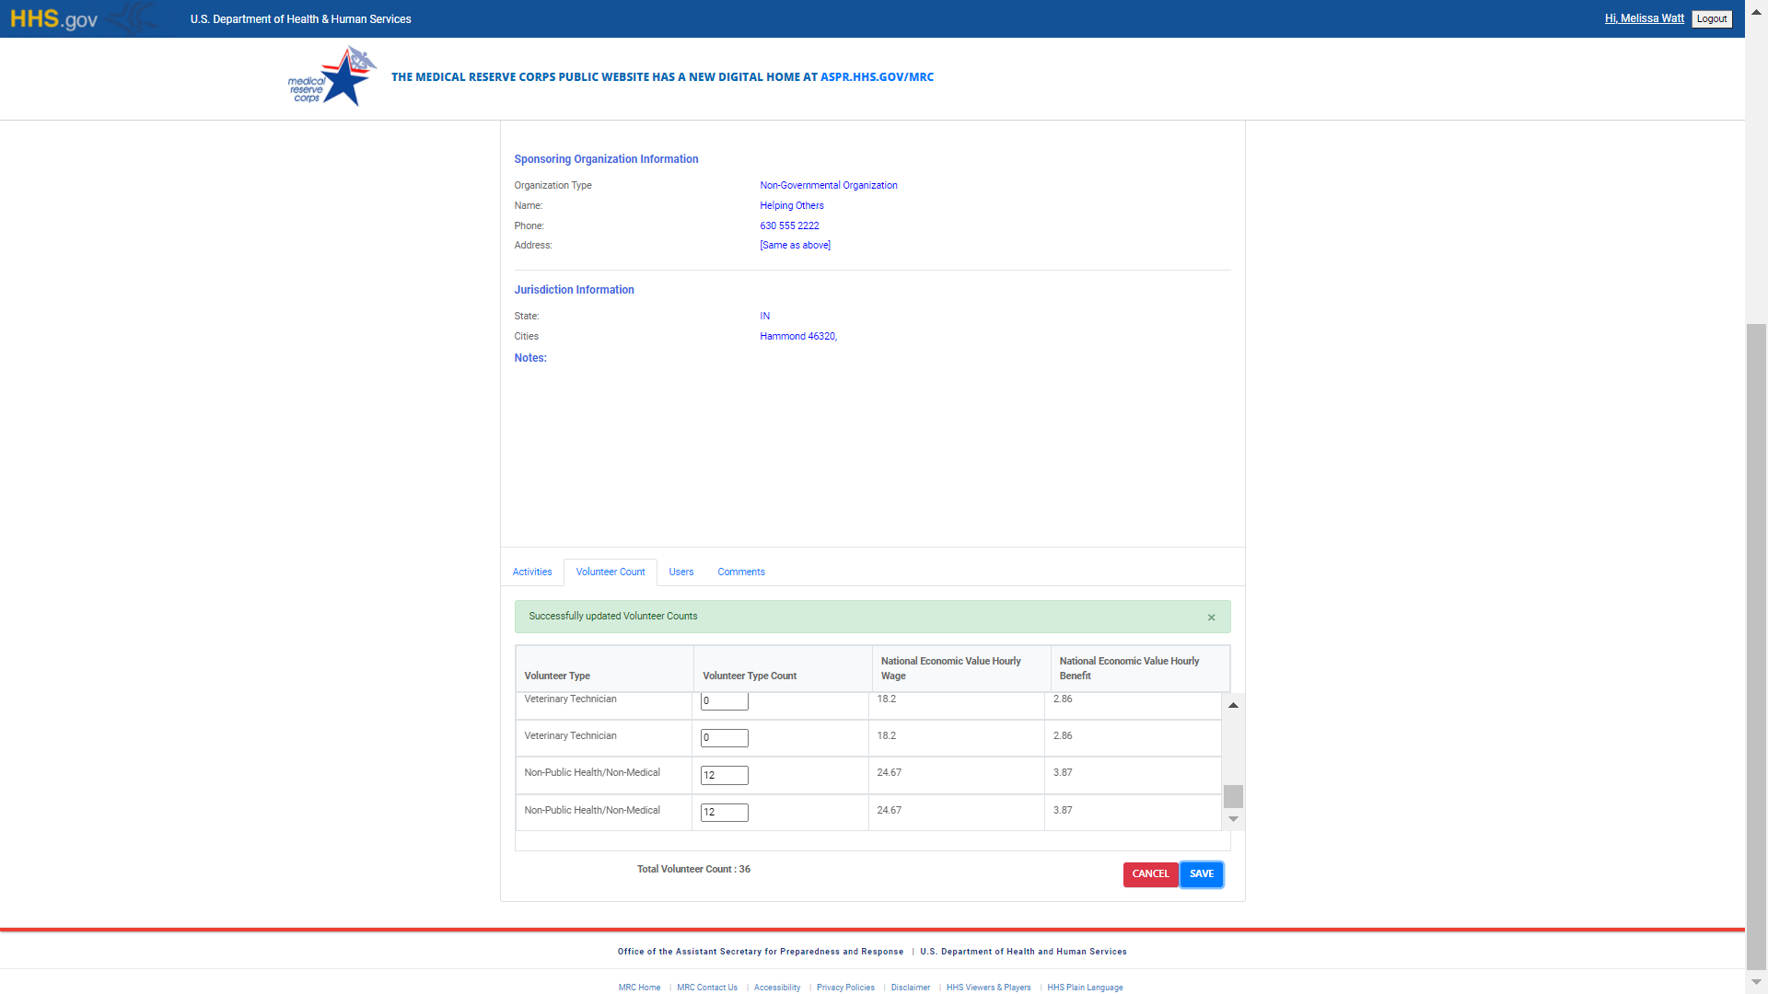Open the Comments tab
Screen dimensions: 1768x994
click(740, 572)
